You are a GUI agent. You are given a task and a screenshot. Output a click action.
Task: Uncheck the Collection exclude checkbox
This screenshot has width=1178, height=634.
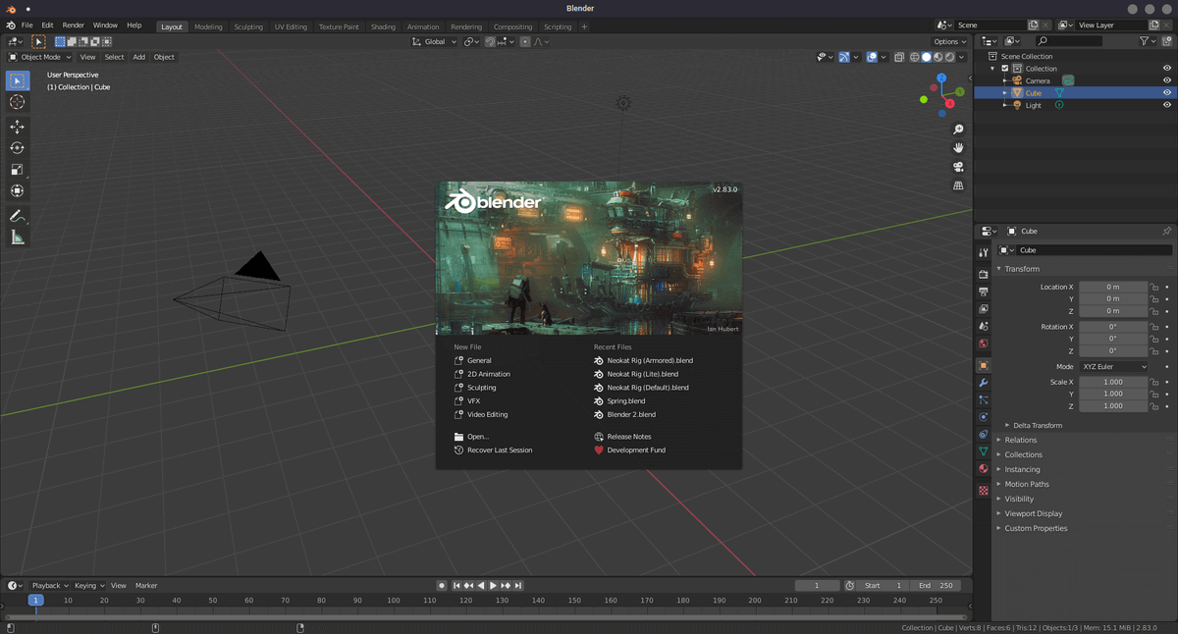coord(1004,69)
